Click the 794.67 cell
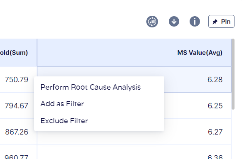Viewport: 242px width, 159px height. click(x=17, y=106)
